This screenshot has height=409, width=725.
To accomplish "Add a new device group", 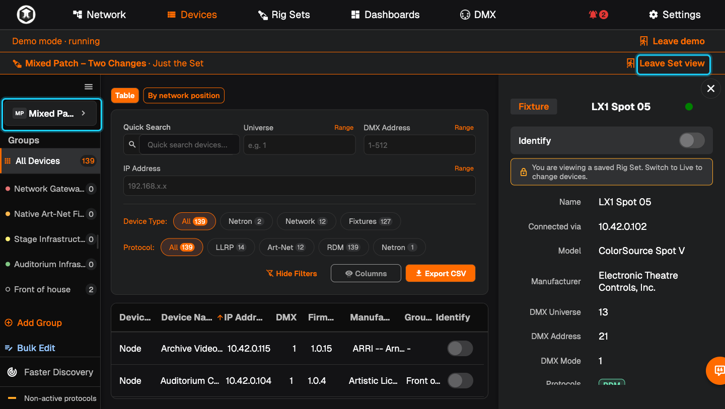I will coord(33,323).
